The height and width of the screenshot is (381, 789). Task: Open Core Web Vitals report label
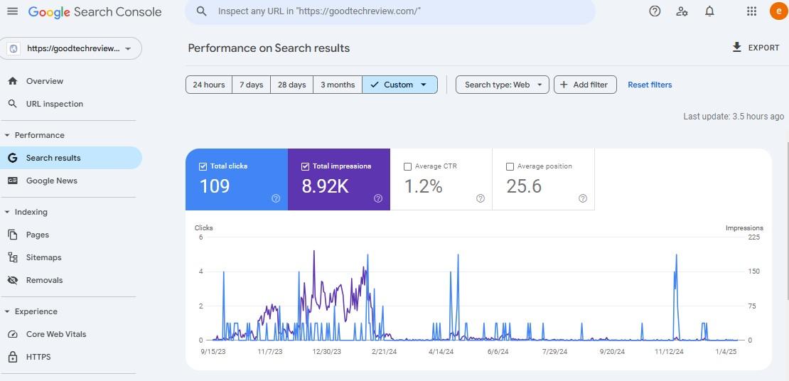pos(56,334)
